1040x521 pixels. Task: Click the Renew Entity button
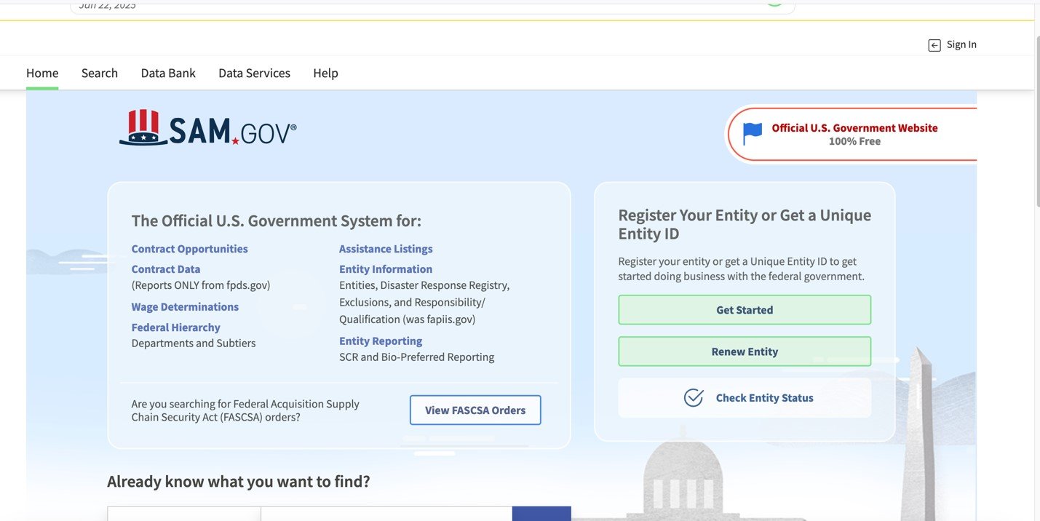coord(745,351)
